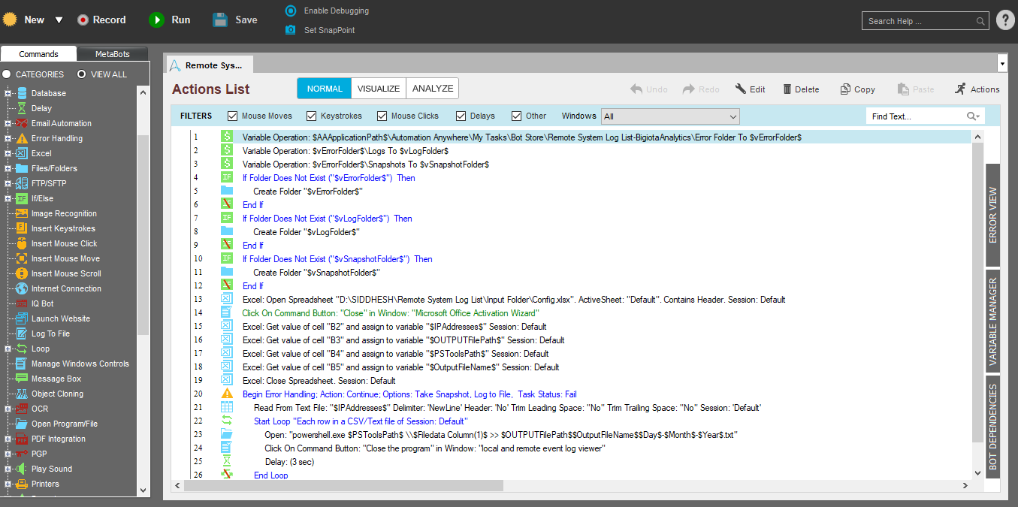Click the Search Help input field

(x=920, y=21)
